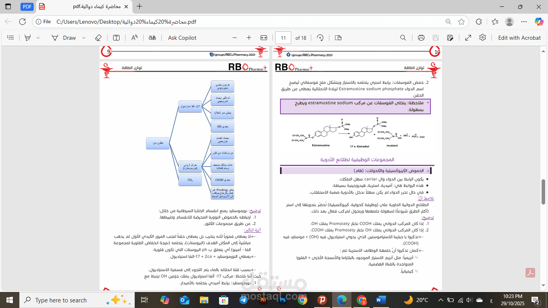
Task: Open the volume control in tray
Action: (x=470, y=300)
